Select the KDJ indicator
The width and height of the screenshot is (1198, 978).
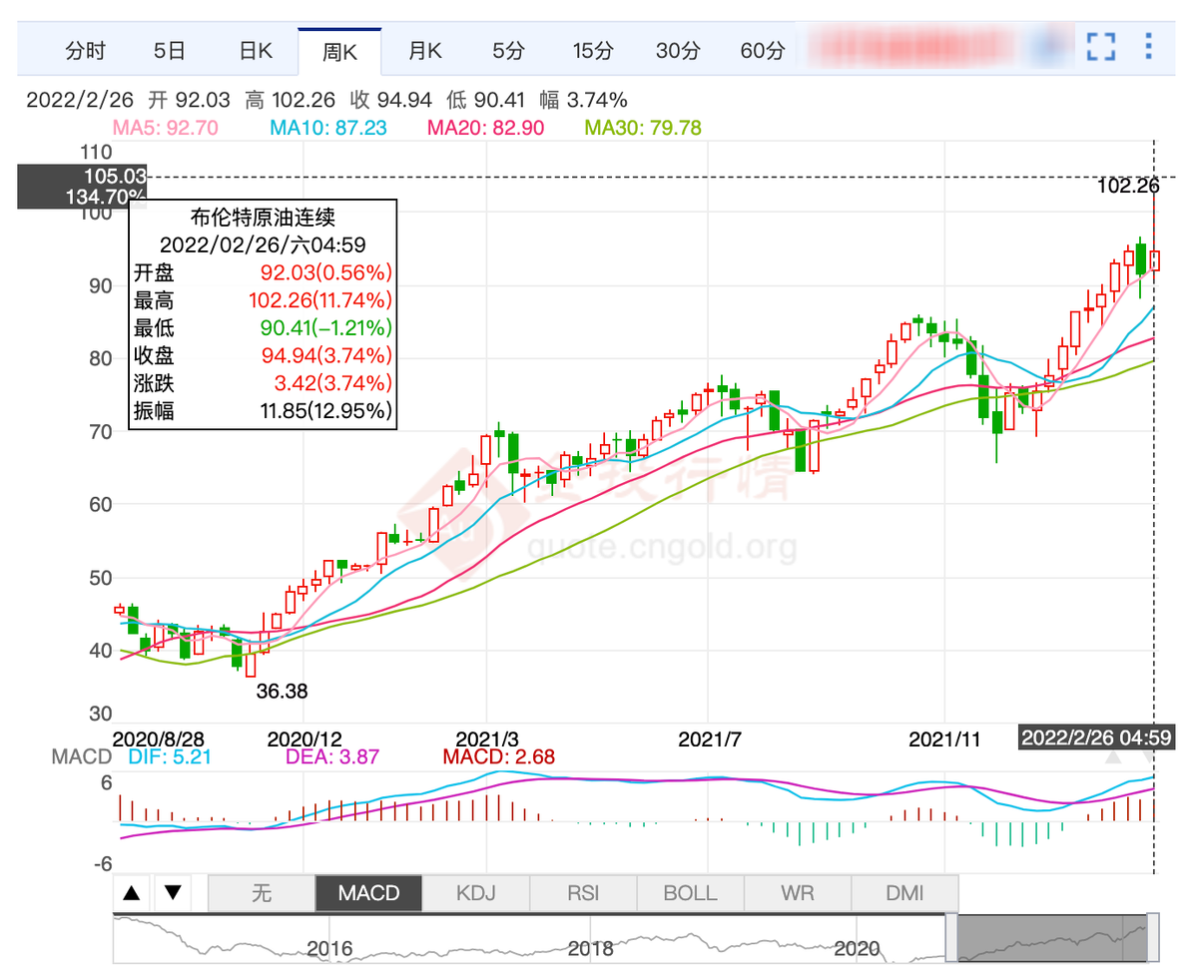click(x=475, y=892)
